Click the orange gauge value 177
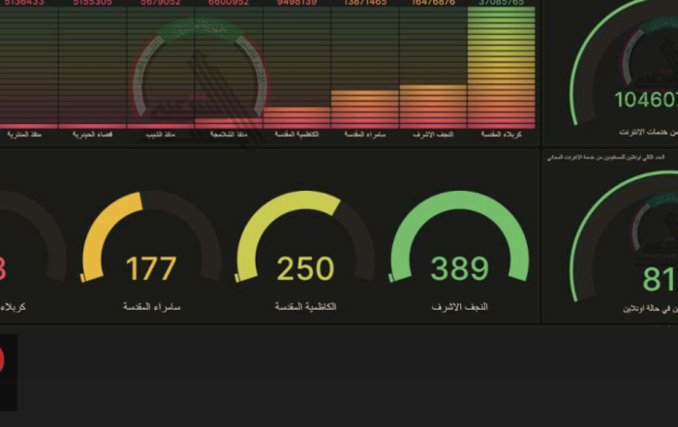 coord(151,268)
